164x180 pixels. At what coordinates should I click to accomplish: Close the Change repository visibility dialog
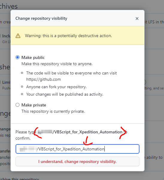click(137, 19)
